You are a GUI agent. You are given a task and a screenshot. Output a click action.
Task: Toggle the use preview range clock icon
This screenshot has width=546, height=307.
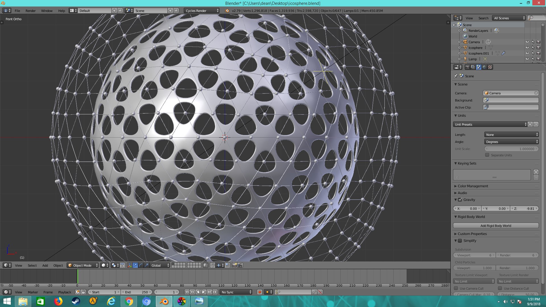[78, 292]
